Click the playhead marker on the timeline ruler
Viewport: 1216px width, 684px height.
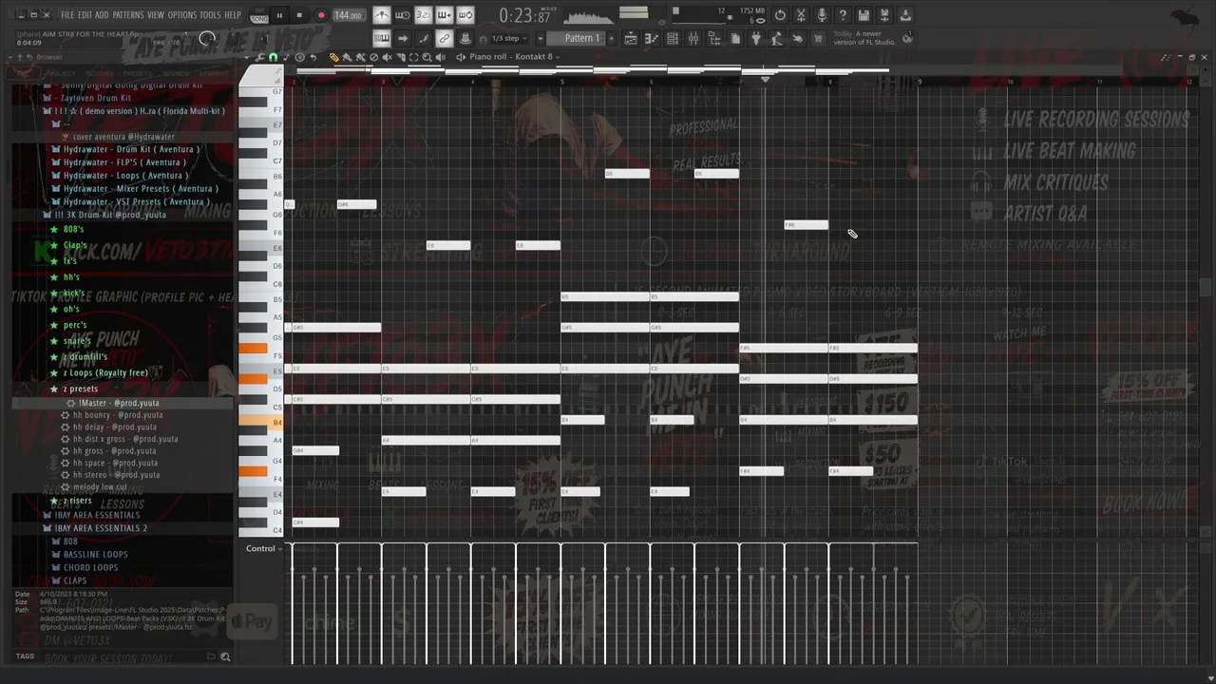[765, 80]
